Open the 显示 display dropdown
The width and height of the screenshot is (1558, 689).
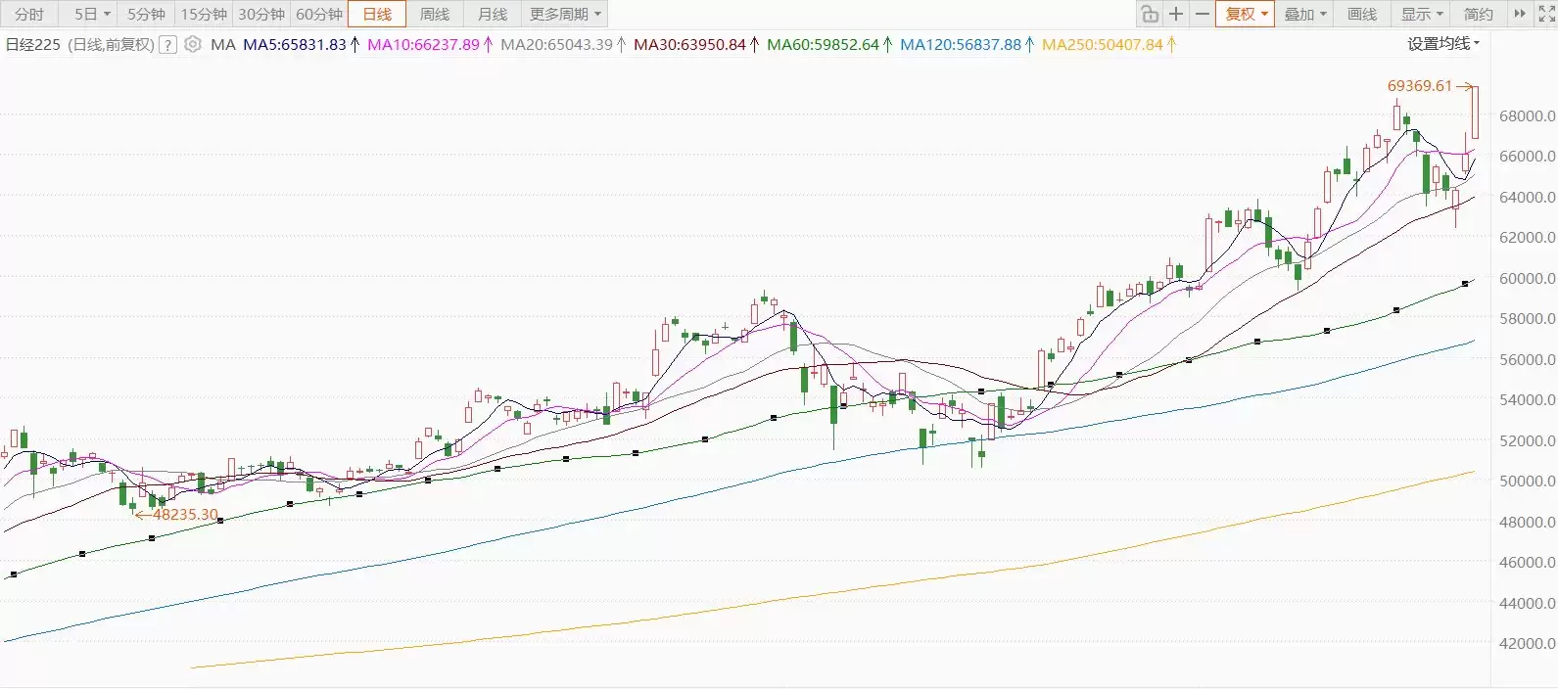coord(1422,14)
